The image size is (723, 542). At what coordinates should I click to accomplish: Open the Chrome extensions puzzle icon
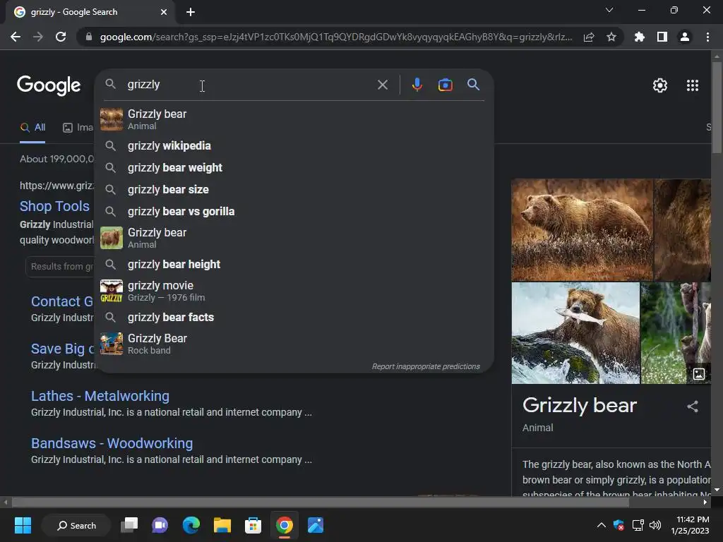coord(639,37)
